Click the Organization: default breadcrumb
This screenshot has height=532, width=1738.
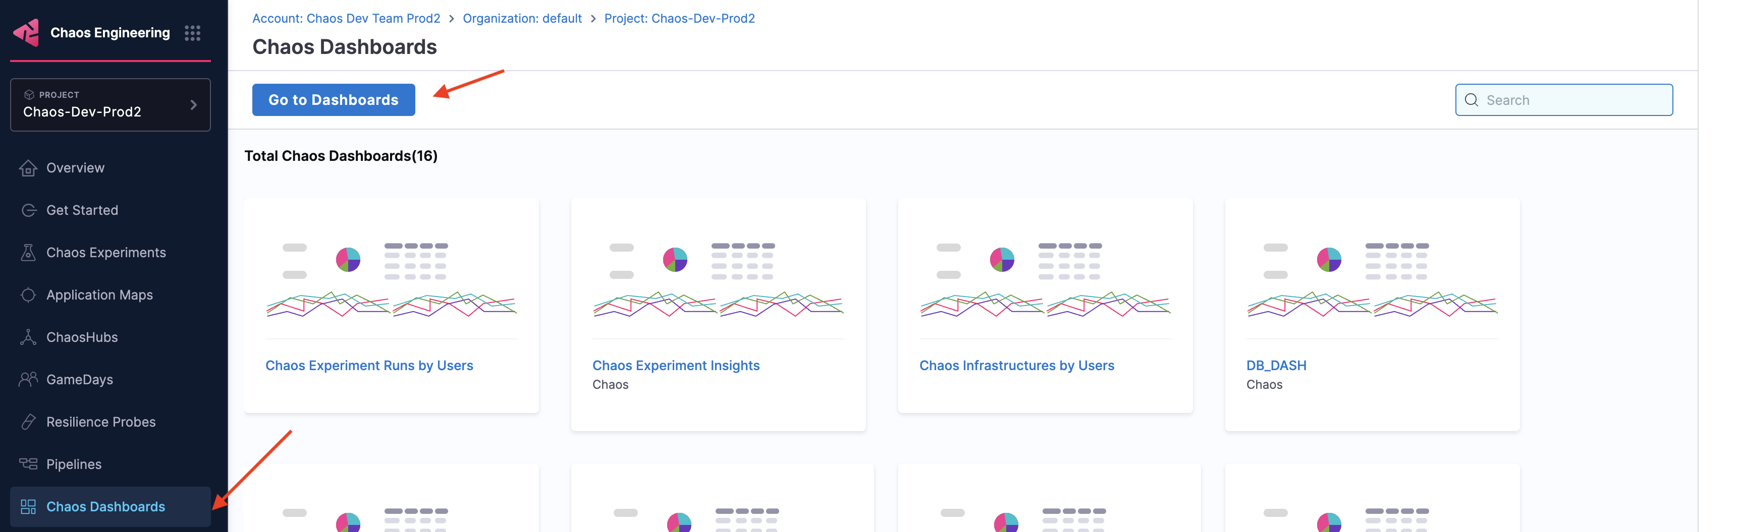[521, 18]
